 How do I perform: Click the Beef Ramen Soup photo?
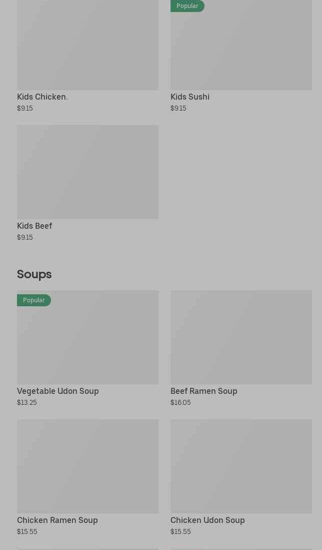pos(241,337)
